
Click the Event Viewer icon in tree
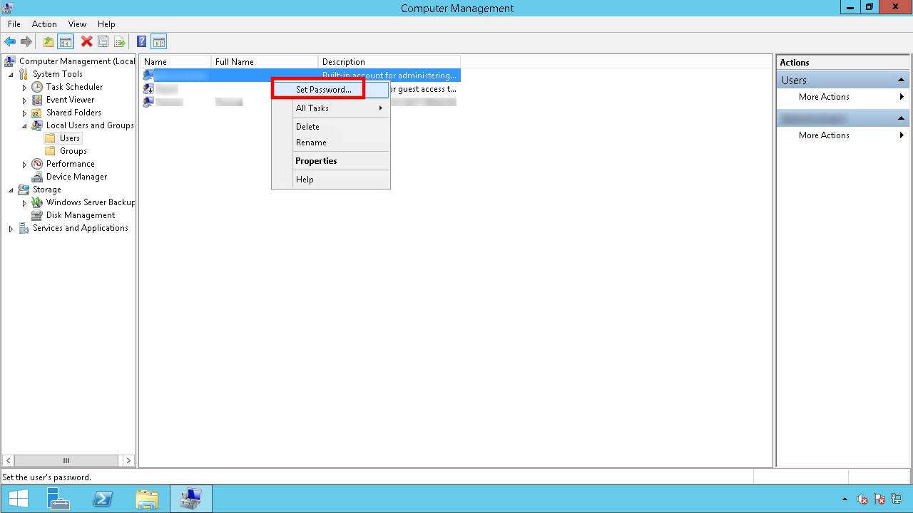pyautogui.click(x=37, y=100)
